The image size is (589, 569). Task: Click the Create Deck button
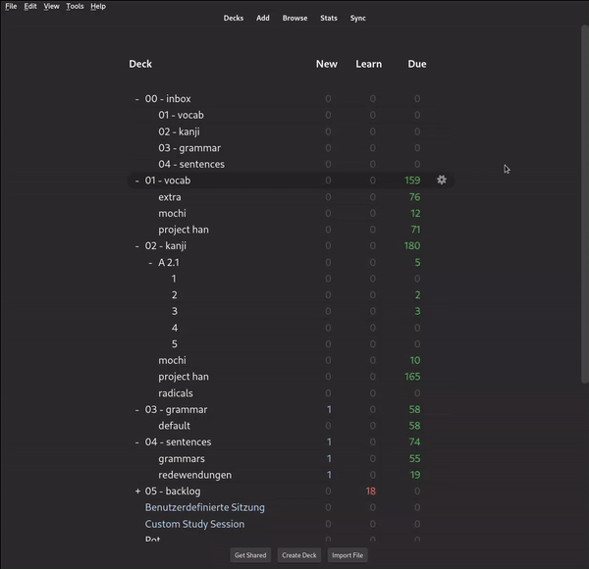[299, 555]
